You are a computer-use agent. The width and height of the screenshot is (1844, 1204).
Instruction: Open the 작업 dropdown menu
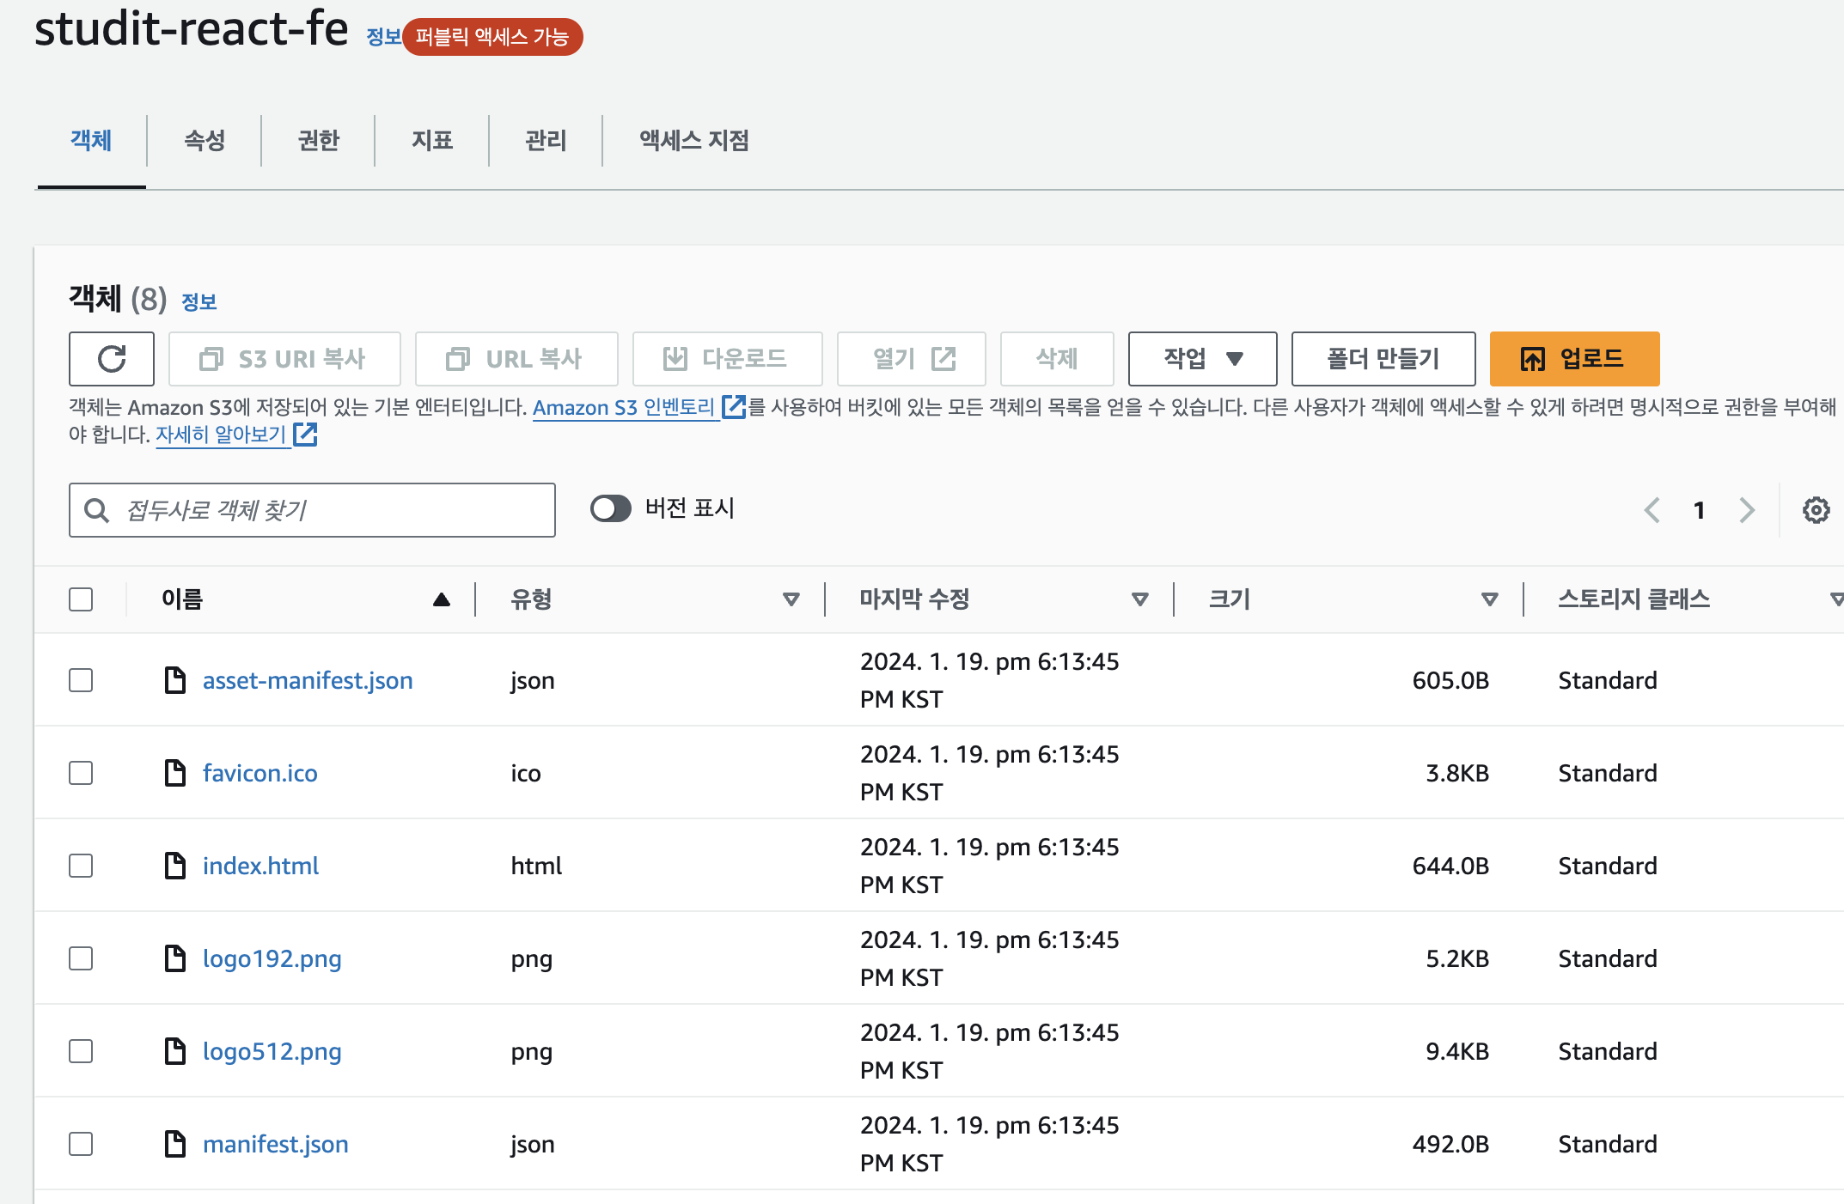[1201, 359]
